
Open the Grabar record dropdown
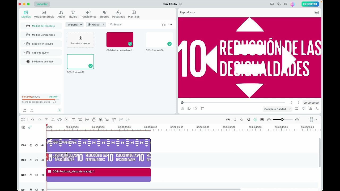tap(96, 24)
